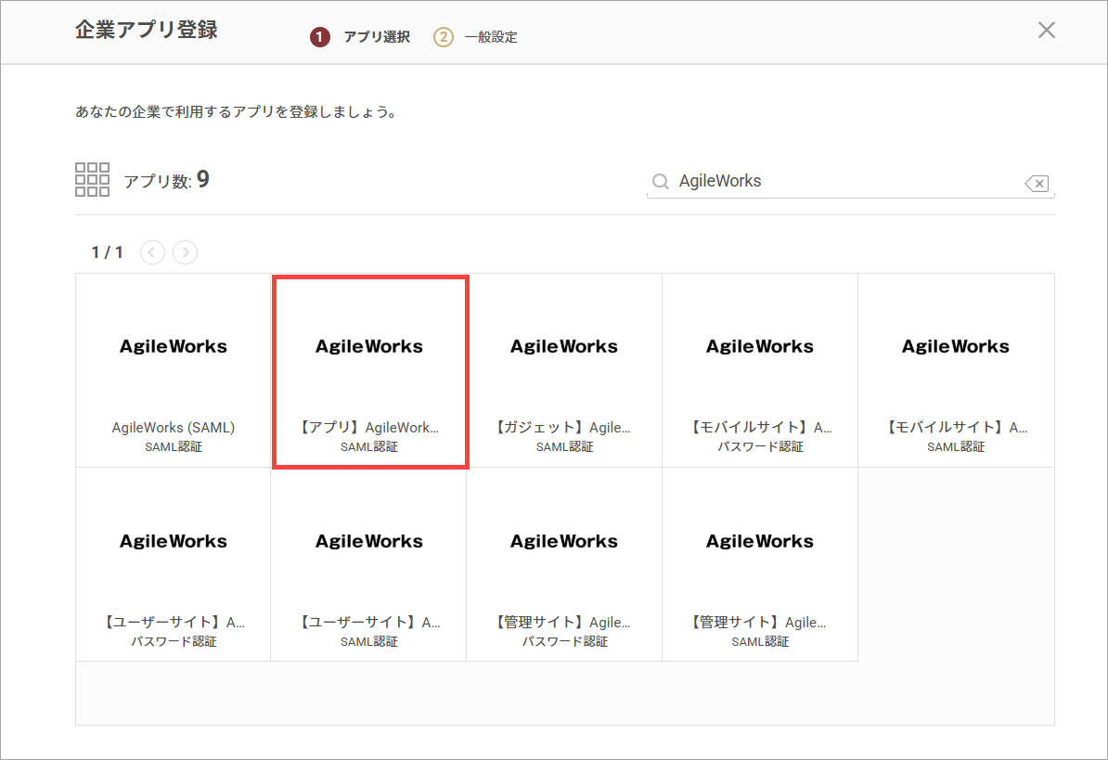The width and height of the screenshot is (1108, 760).
Task: Click the grid view icon beside アプリ数
Action: point(92,179)
